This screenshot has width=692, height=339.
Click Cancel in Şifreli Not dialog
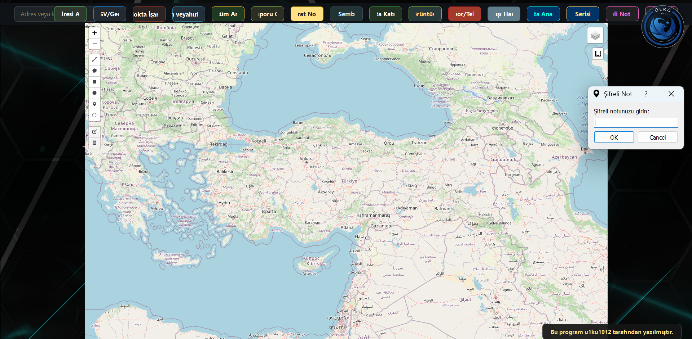(657, 137)
